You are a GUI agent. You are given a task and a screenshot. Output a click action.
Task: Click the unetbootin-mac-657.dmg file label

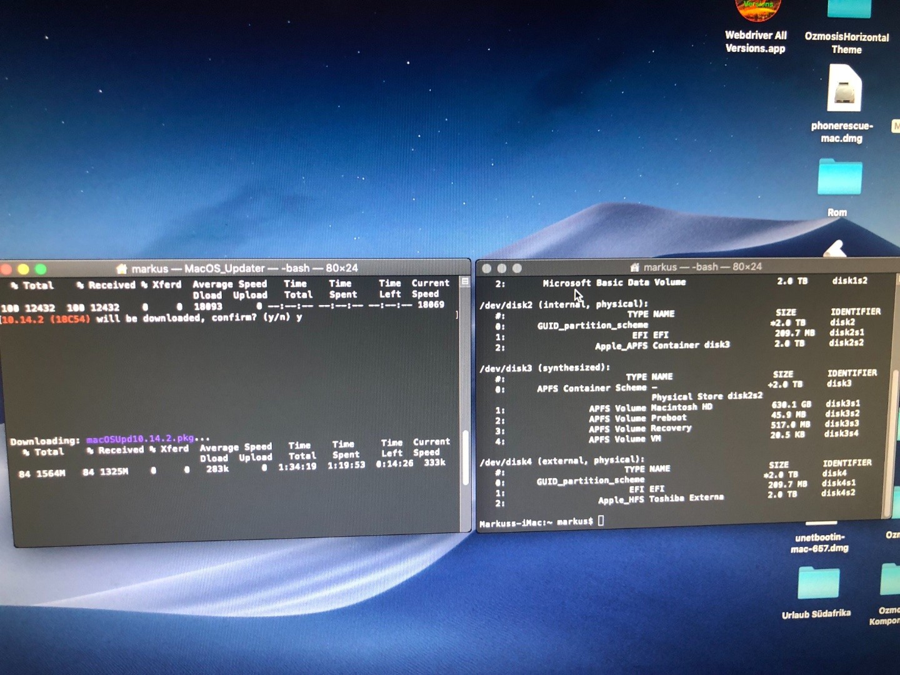coord(820,542)
